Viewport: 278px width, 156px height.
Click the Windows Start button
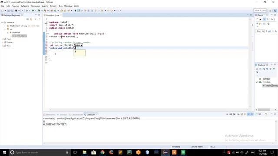click(x=4, y=152)
